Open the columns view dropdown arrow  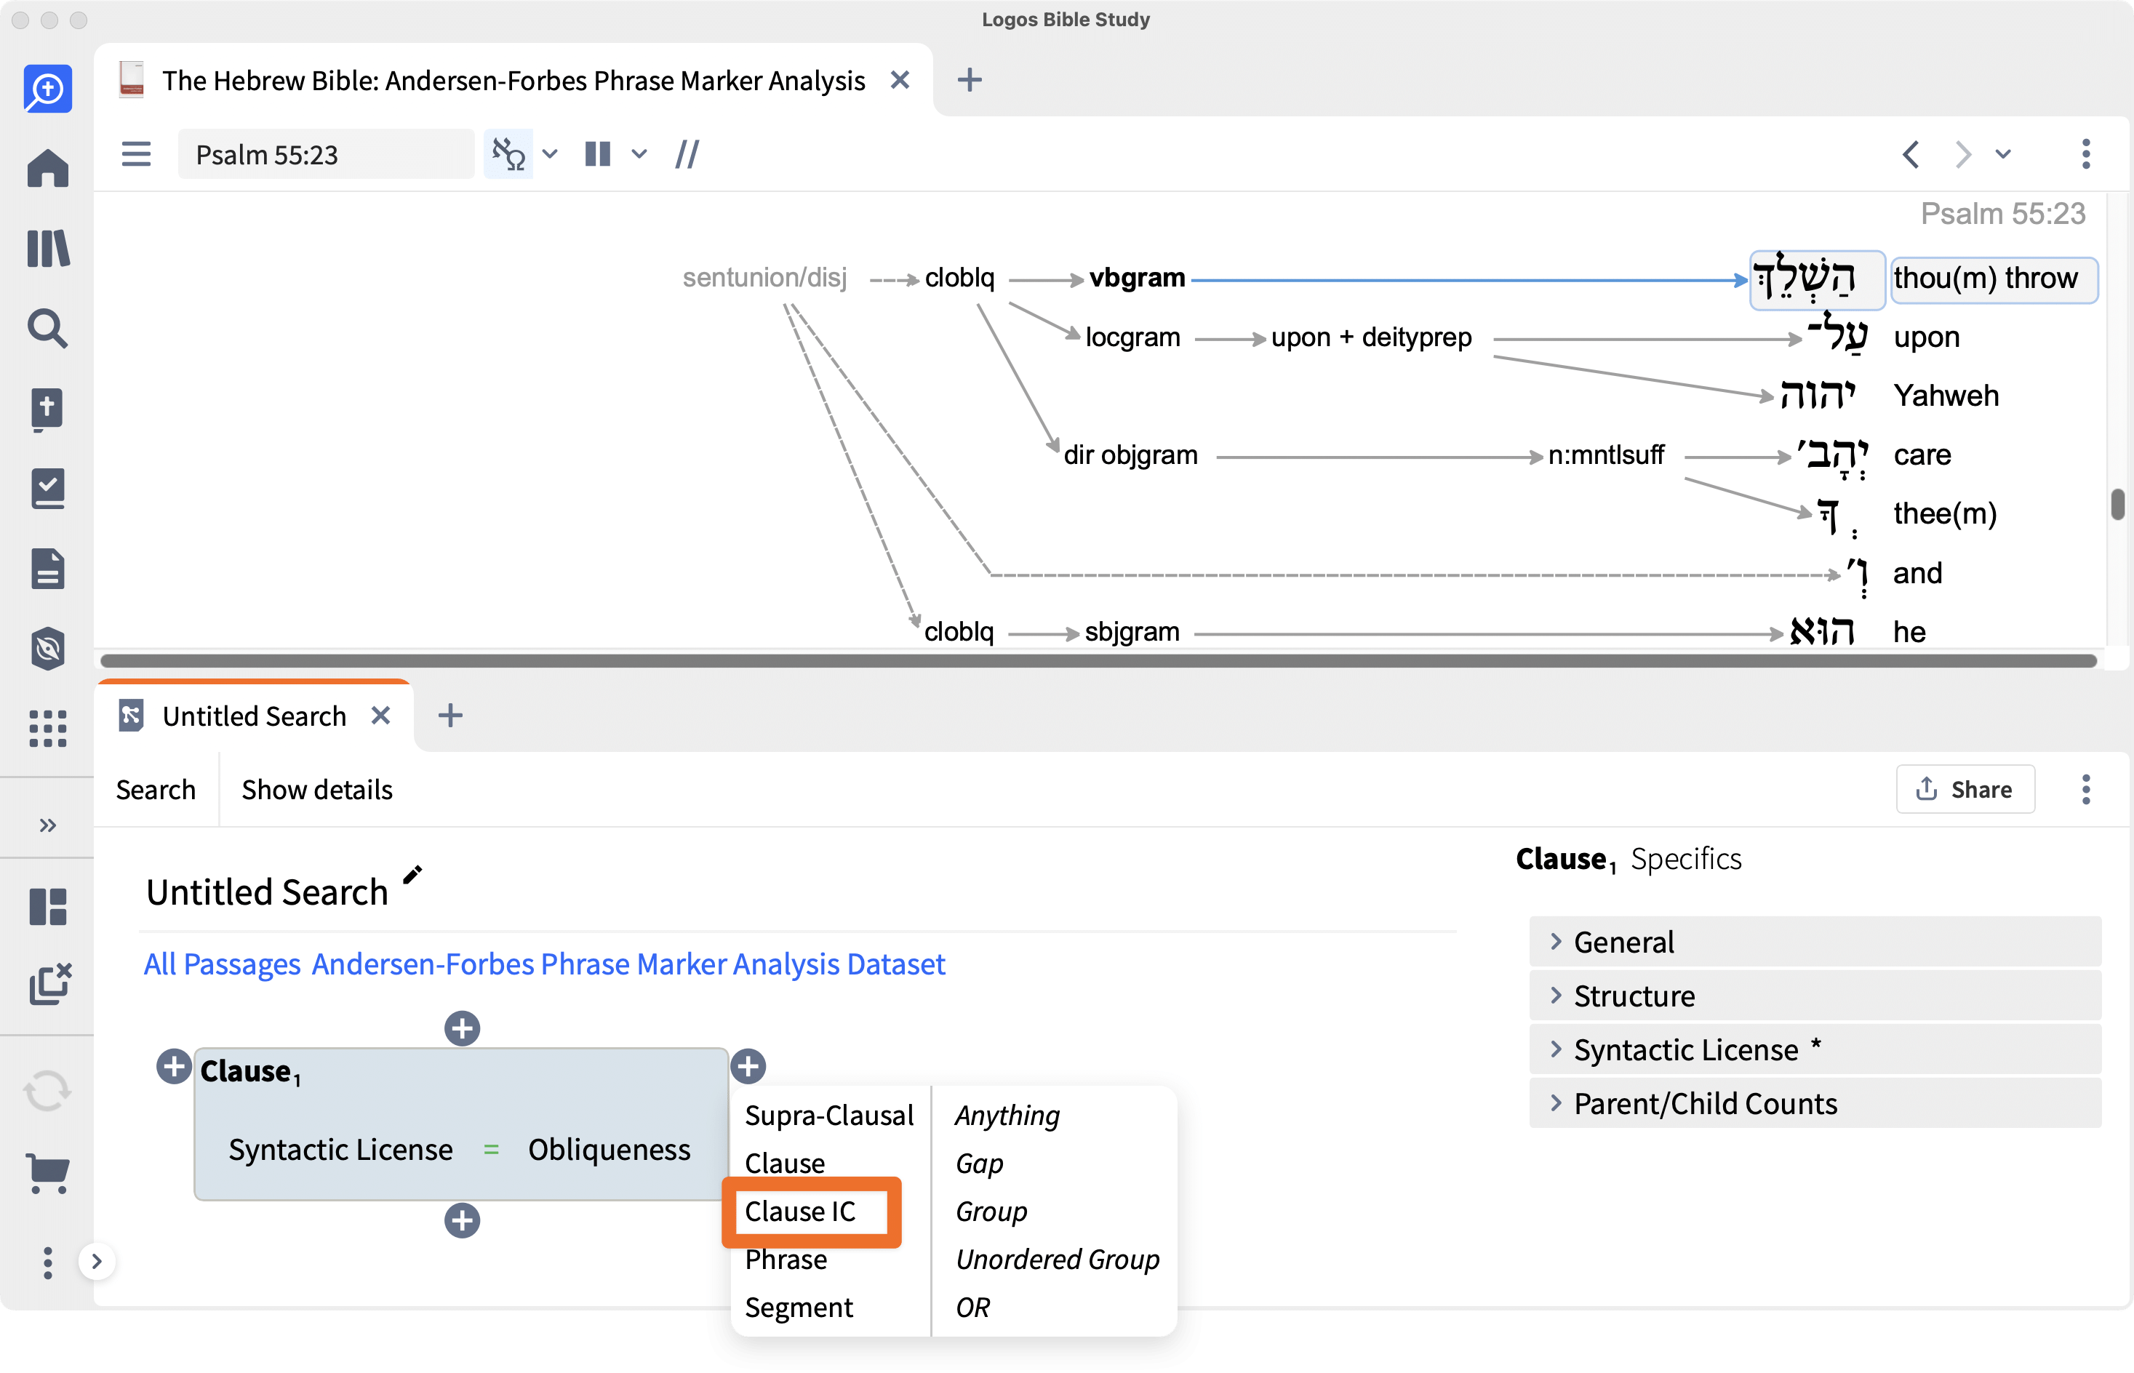(x=639, y=154)
